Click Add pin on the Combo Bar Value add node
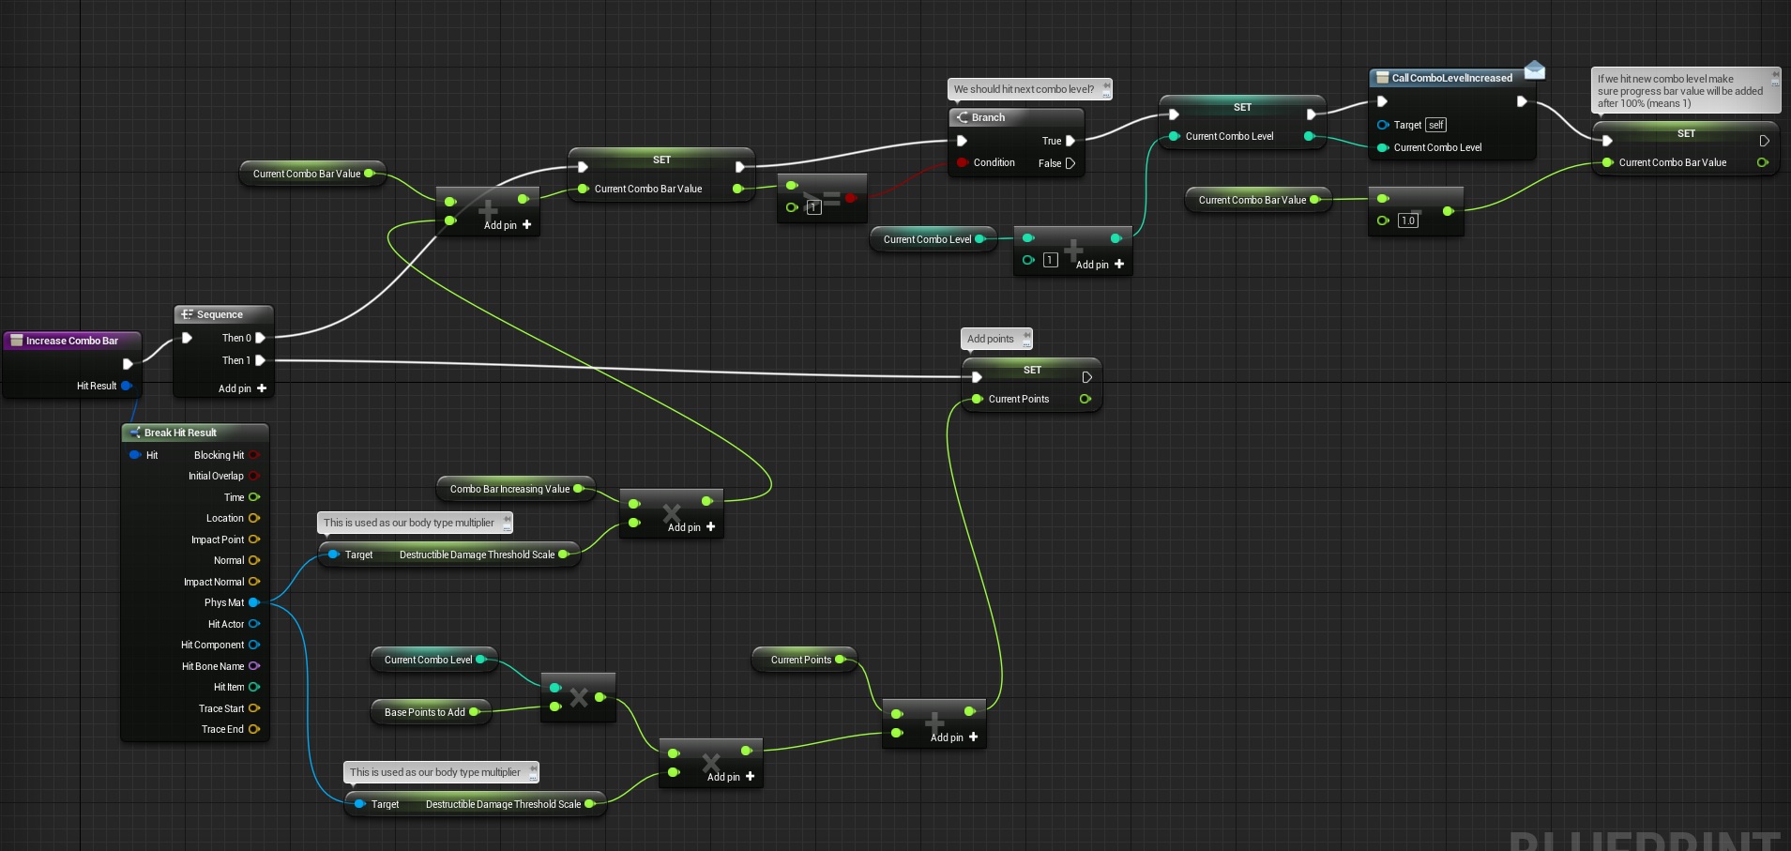 click(508, 225)
